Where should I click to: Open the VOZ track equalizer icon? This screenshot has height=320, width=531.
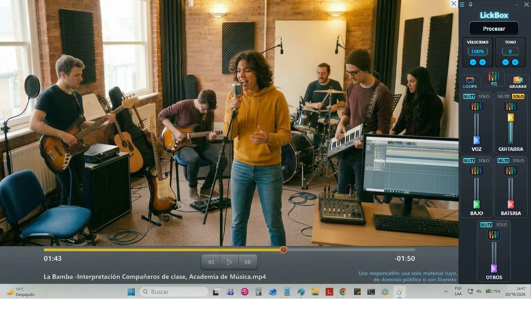point(477,106)
